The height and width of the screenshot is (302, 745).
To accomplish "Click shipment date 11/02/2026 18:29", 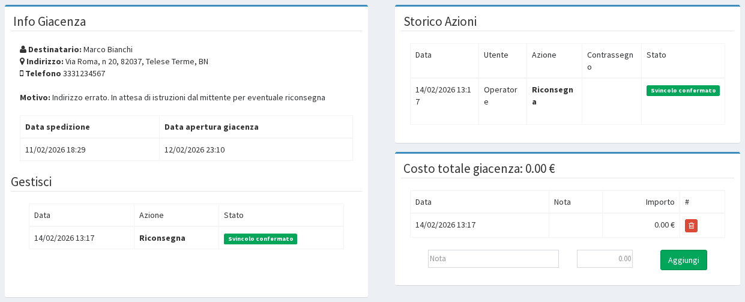I will 55,149.
